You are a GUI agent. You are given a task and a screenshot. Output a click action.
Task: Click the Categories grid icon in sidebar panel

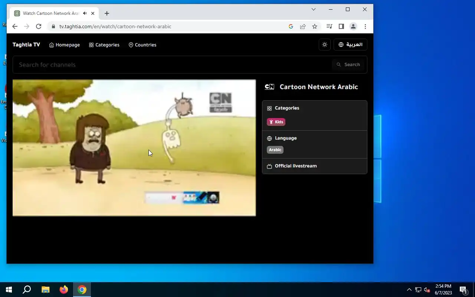pyautogui.click(x=269, y=108)
